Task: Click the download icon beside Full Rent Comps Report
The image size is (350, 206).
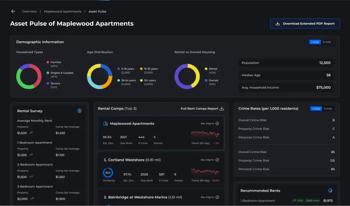Action: pyautogui.click(x=222, y=109)
